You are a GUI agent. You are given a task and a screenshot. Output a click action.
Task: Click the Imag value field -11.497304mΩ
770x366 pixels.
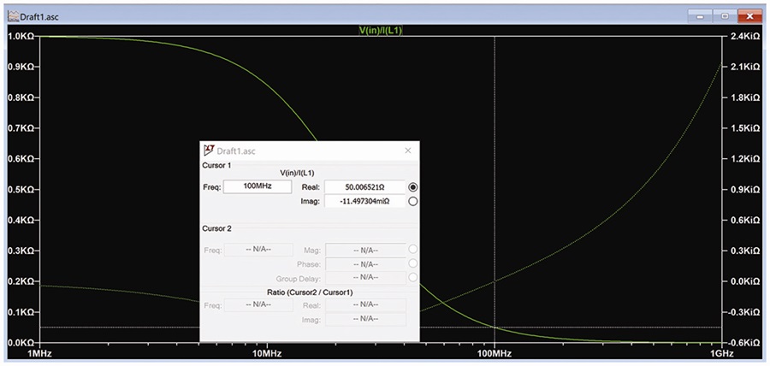[364, 201]
